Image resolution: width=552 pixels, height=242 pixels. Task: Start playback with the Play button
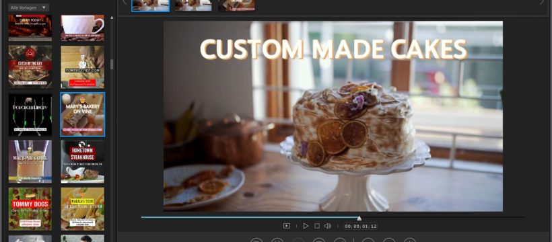[x=306, y=226]
